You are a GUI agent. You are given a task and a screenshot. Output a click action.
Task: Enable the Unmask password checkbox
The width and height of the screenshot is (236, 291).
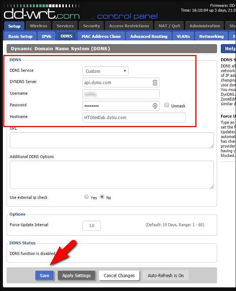(x=167, y=105)
